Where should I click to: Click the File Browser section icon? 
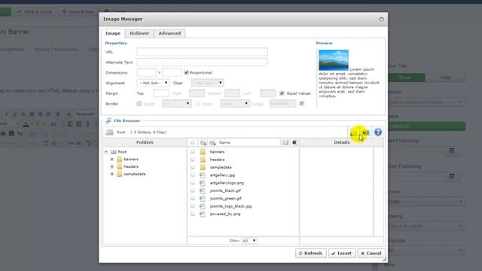pos(108,120)
